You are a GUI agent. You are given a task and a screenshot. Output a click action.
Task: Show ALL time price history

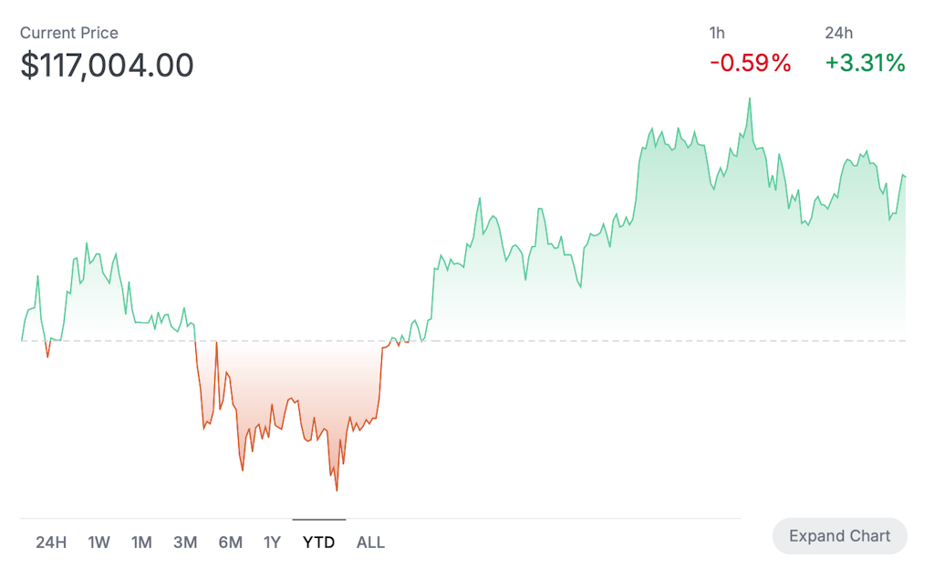[370, 543]
